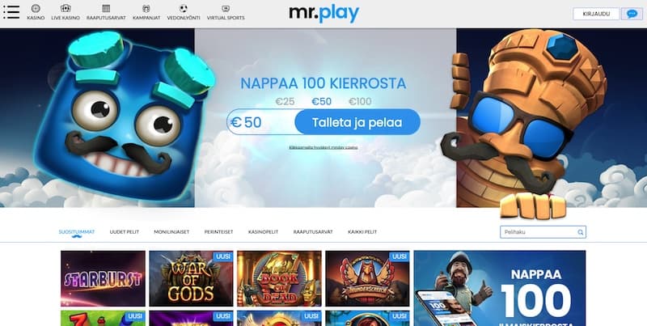Image resolution: width=647 pixels, height=326 pixels.
Task: Click the Kirjaudu login button
Action: (x=596, y=14)
